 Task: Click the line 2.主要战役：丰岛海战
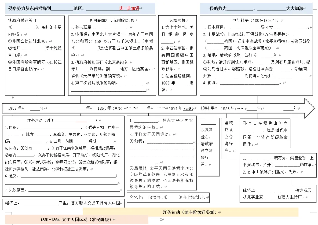223,34
